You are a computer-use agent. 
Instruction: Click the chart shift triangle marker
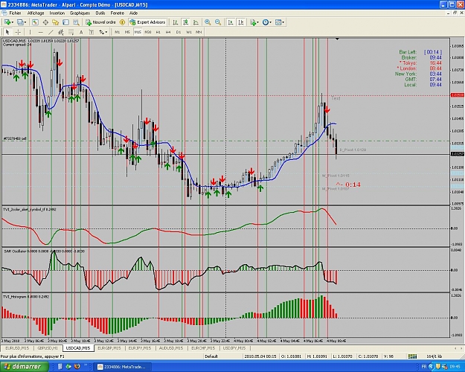click(337, 39)
